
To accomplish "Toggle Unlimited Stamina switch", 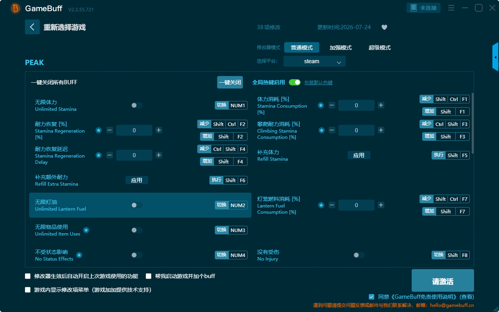I will tap(137, 105).
